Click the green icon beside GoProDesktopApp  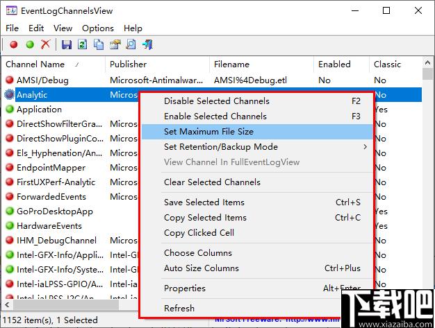[10, 212]
